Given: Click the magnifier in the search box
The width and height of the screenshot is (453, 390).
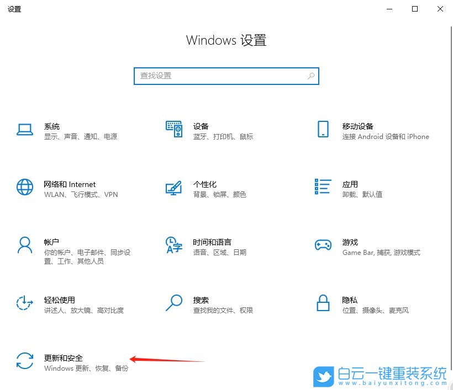Looking at the screenshot, I should (x=311, y=76).
